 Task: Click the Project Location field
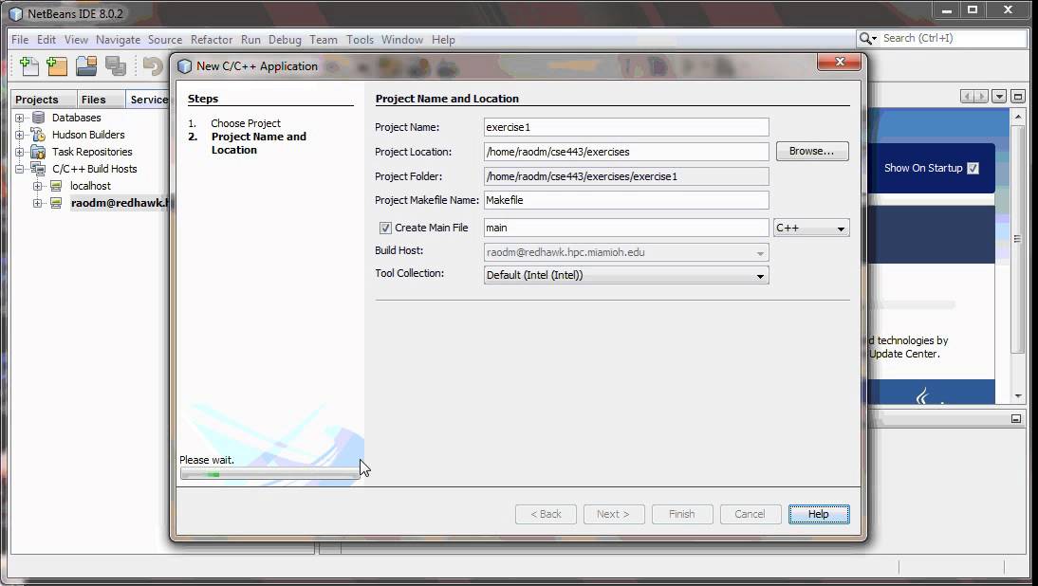(626, 152)
